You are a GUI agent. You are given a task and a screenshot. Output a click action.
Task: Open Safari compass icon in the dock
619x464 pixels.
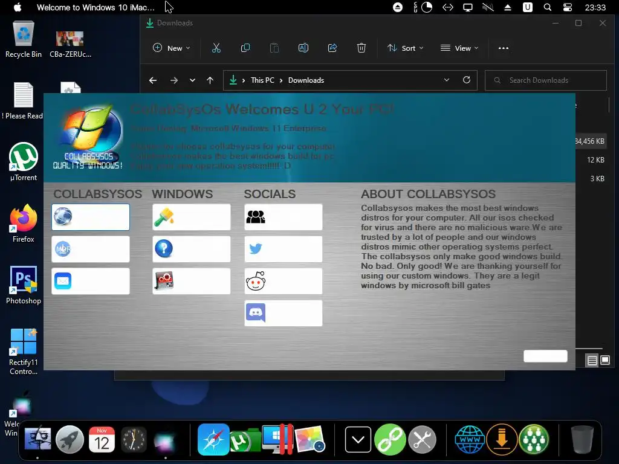[213, 440]
